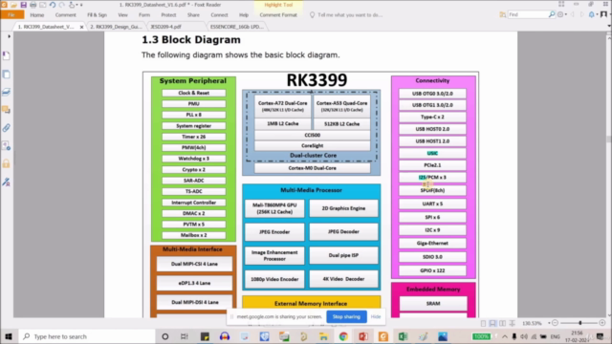612x344 pixels.
Task: Hide the meet.google.com sharing notification
Action: click(x=376, y=316)
